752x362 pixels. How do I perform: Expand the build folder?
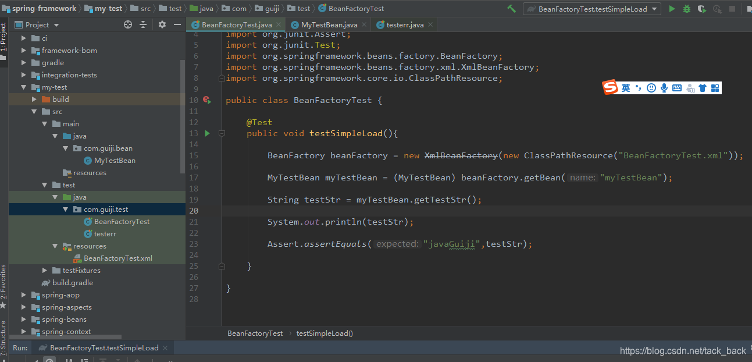[x=34, y=100]
